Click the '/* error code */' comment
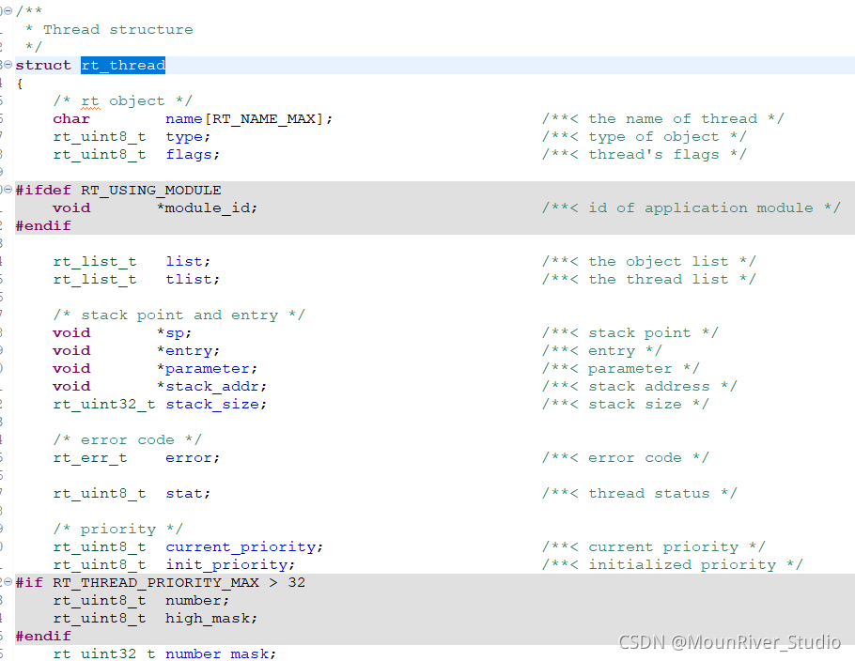855x661 pixels. [x=128, y=439]
